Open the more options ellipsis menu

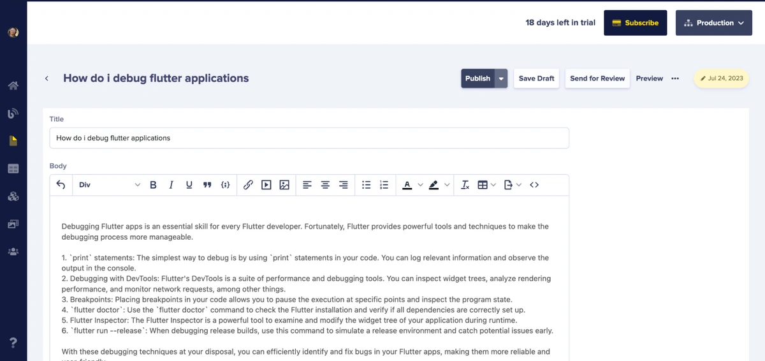[675, 78]
